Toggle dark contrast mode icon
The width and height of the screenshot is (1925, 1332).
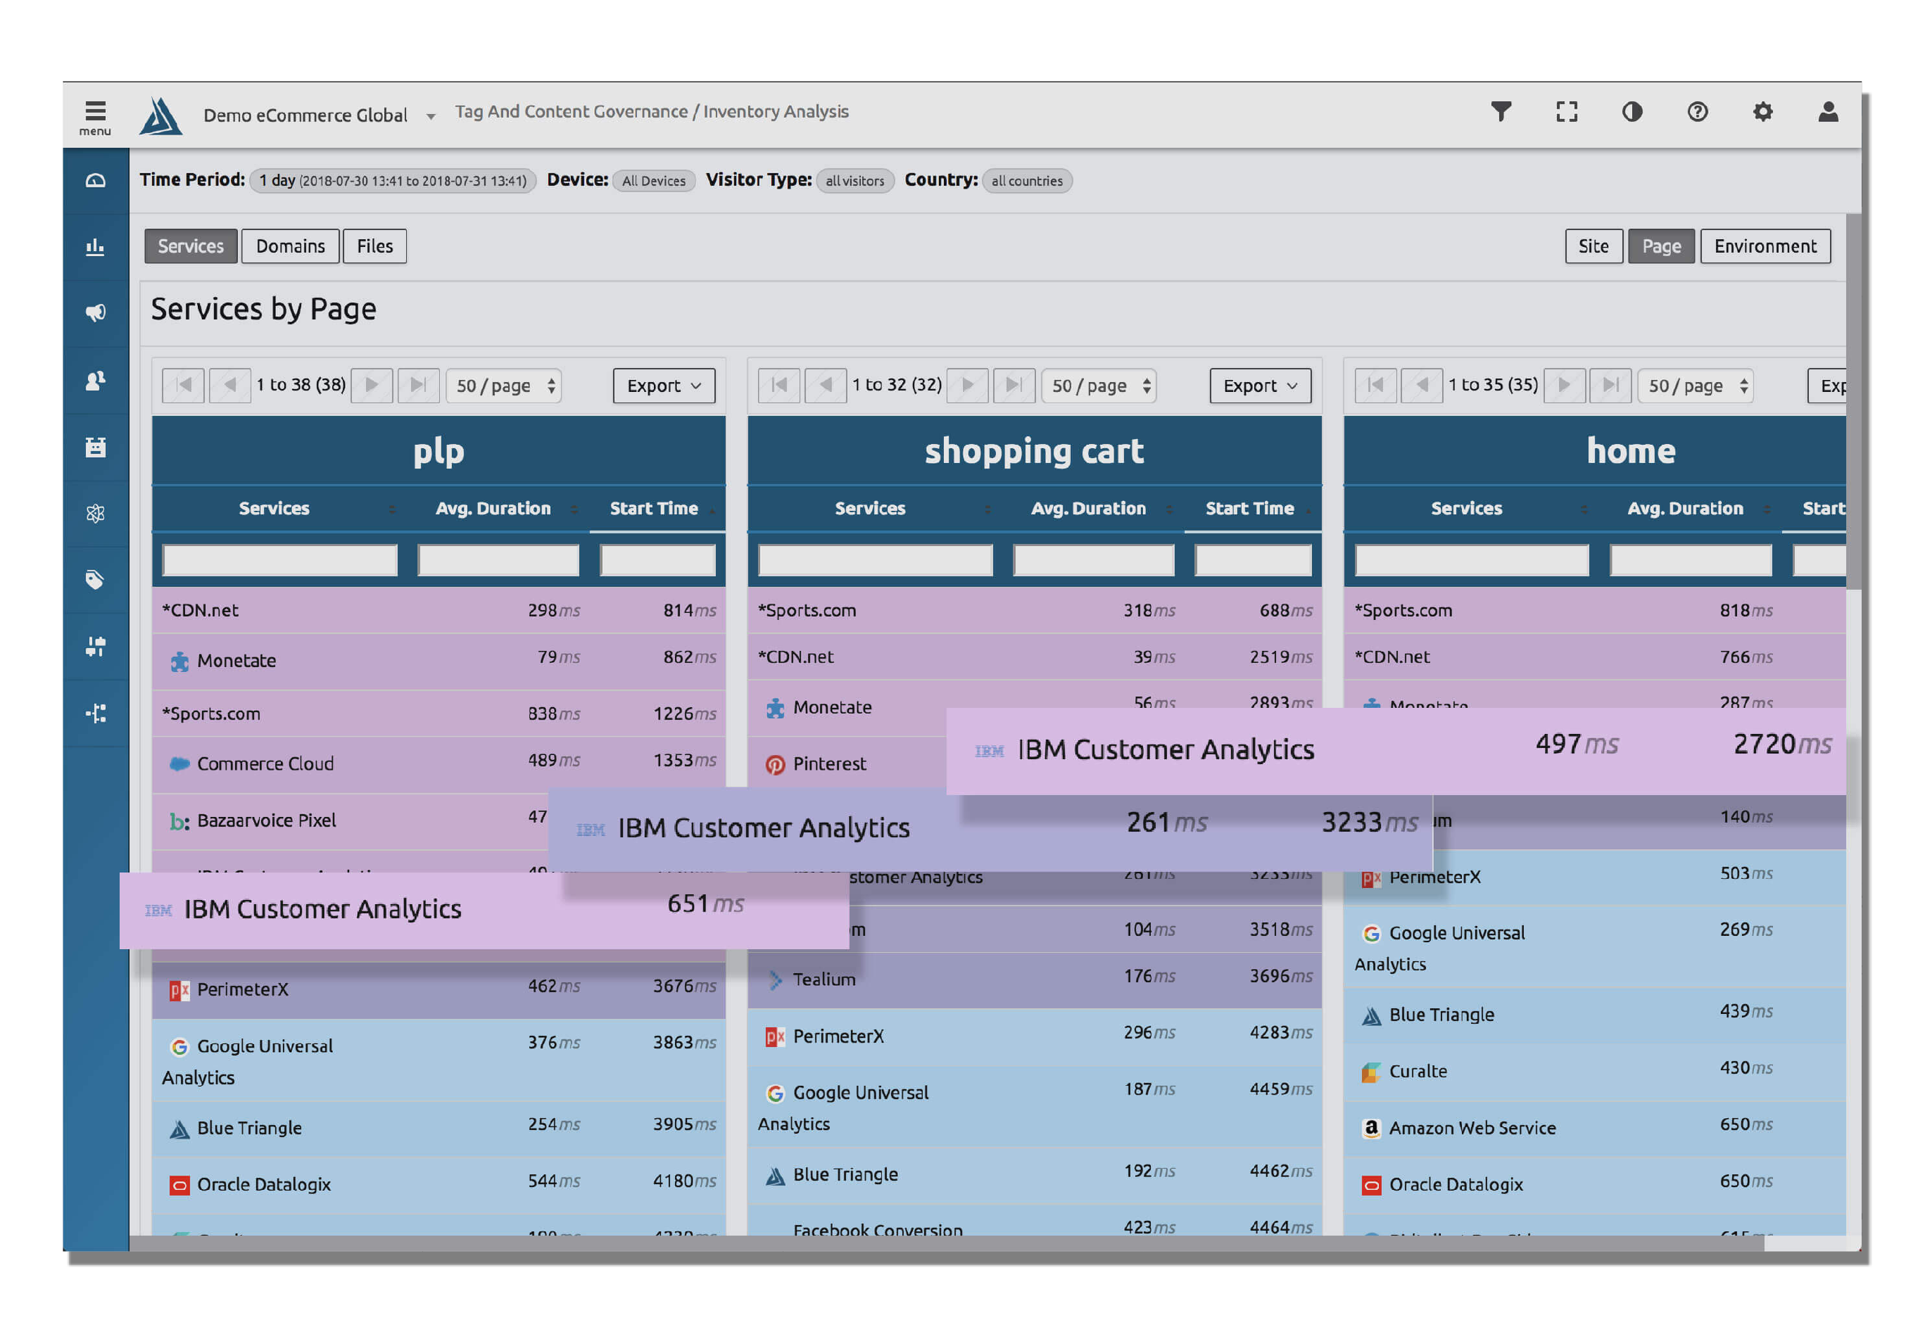pyautogui.click(x=1632, y=111)
